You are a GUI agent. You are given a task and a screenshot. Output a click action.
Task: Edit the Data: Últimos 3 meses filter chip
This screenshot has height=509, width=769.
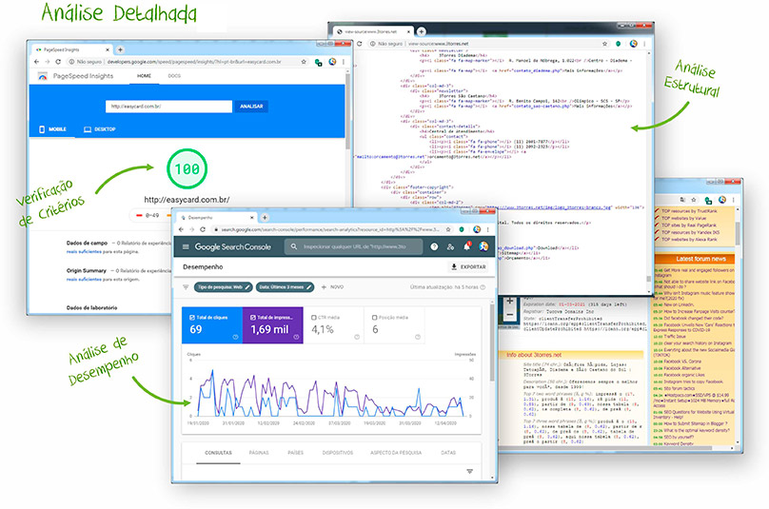coord(285,287)
